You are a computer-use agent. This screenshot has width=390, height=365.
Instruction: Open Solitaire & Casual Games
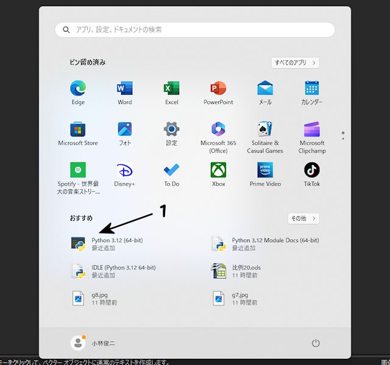tap(265, 137)
